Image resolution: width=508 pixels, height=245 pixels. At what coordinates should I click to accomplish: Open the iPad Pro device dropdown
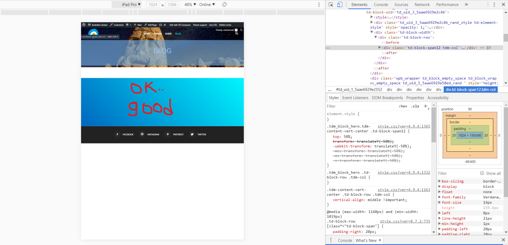click(127, 4)
